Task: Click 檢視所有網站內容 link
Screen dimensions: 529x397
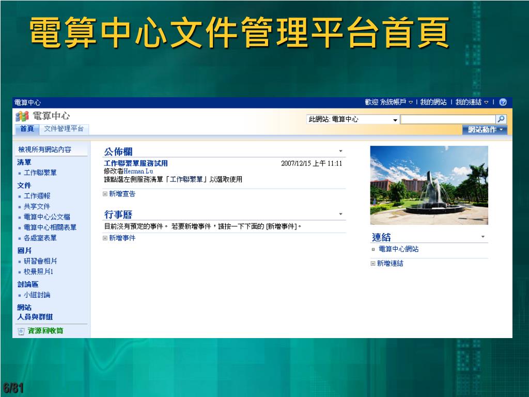Action: pyautogui.click(x=45, y=149)
